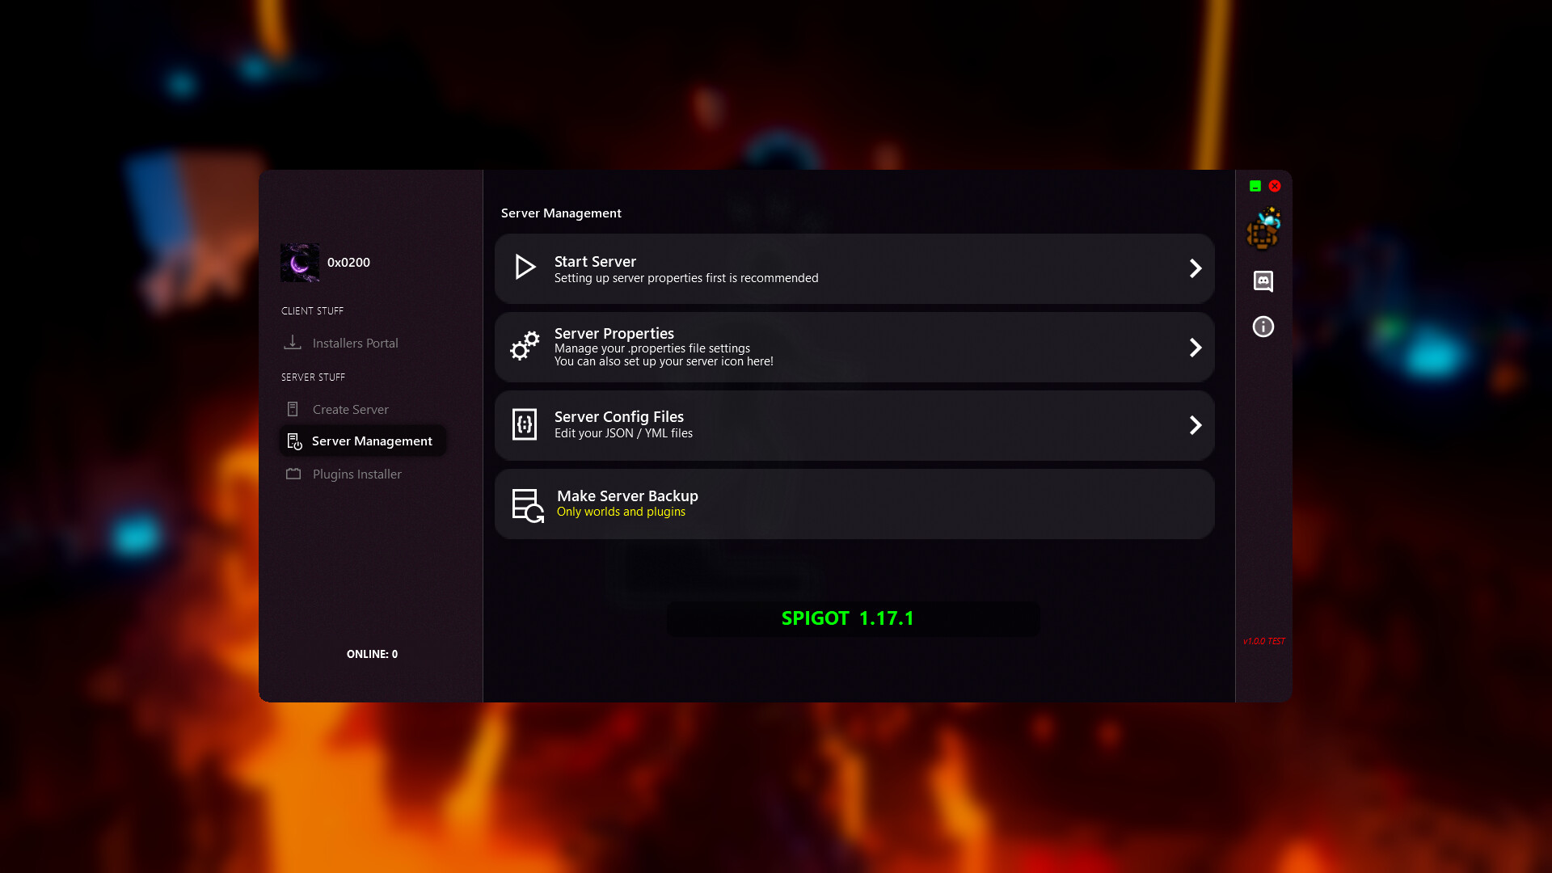Image resolution: width=1552 pixels, height=873 pixels.
Task: Click the Installers Portal download icon
Action: (293, 342)
